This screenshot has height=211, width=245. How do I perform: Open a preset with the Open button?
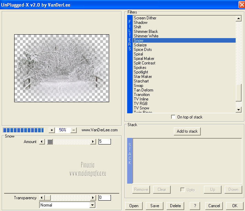click(x=134, y=206)
